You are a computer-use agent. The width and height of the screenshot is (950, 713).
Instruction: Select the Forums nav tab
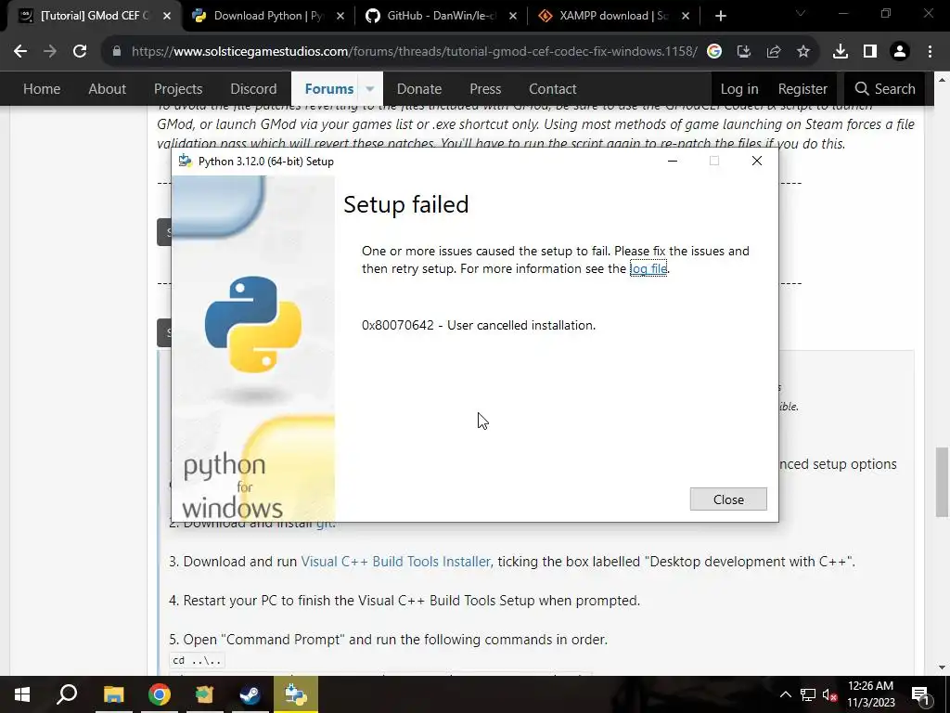(x=329, y=88)
